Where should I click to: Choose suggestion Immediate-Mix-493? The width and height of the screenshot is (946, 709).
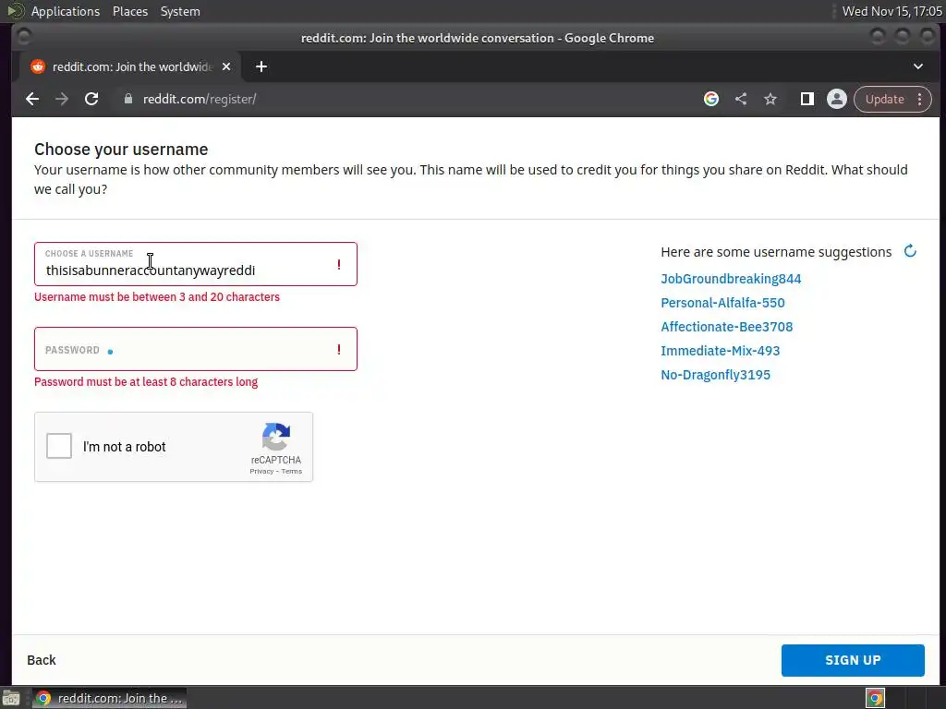[721, 351]
